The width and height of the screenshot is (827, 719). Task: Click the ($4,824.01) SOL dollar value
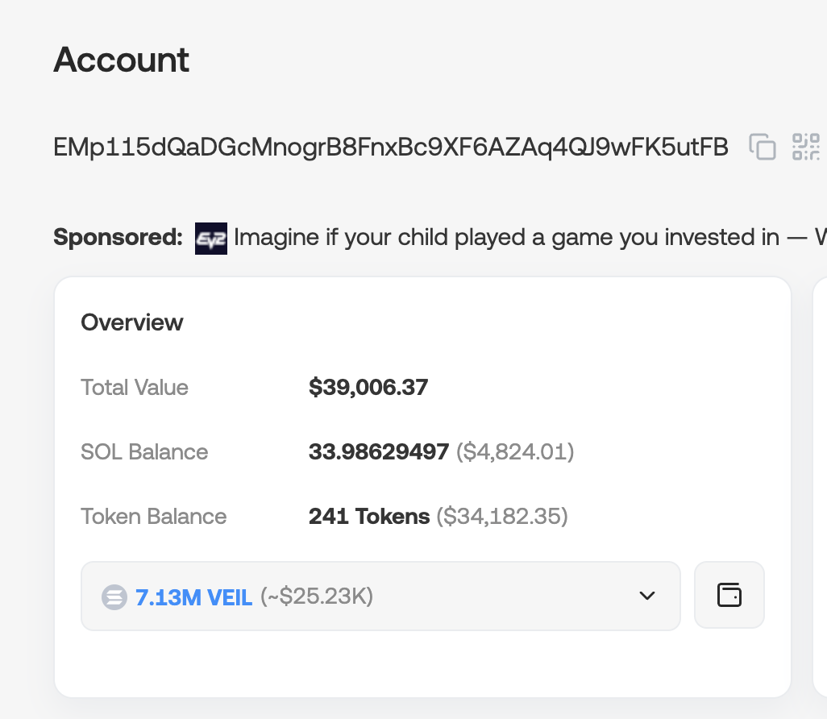tap(515, 452)
